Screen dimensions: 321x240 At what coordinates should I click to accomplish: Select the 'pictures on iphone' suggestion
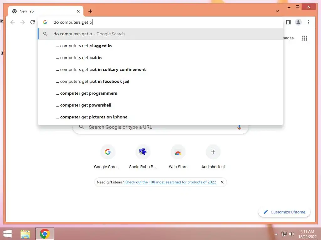160,117
